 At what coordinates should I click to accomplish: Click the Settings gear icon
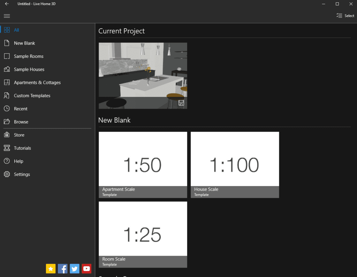7,174
